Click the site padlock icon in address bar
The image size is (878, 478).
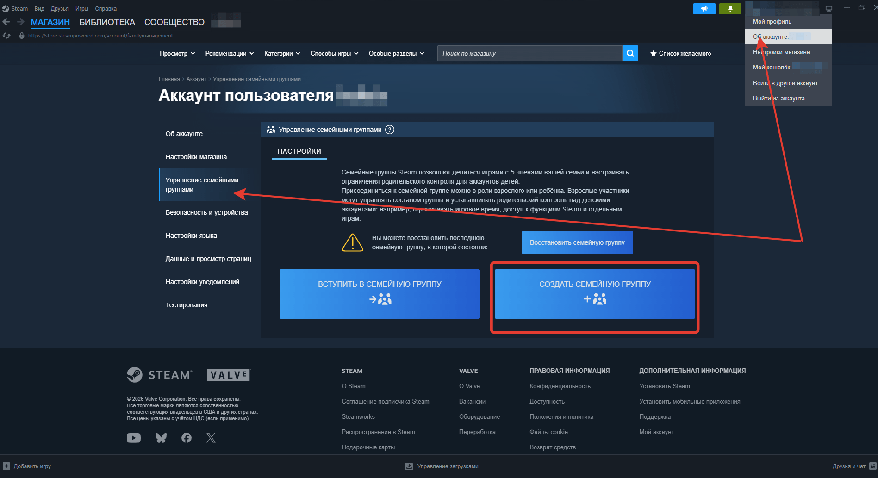(x=21, y=36)
